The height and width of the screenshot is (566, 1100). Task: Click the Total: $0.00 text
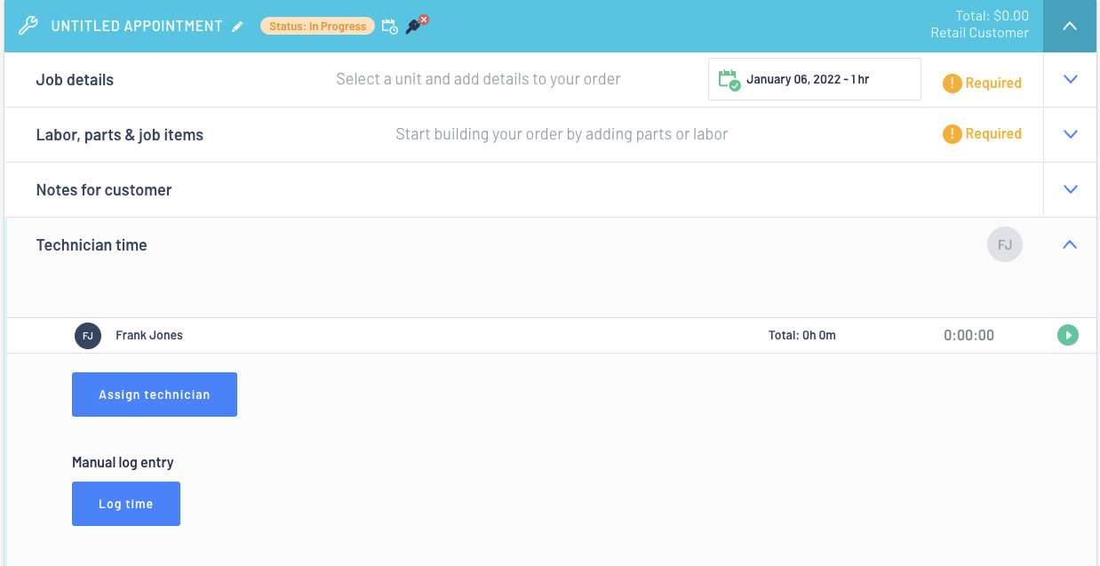[x=992, y=15]
